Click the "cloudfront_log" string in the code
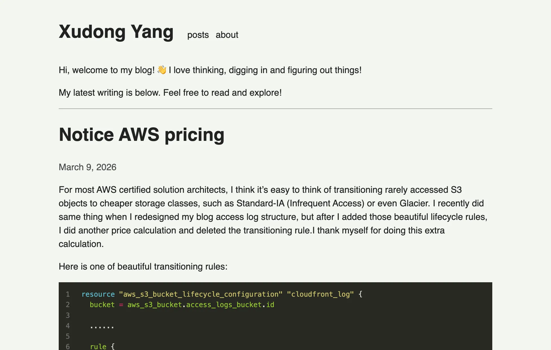Viewport: 551px width, 350px height. point(320,294)
